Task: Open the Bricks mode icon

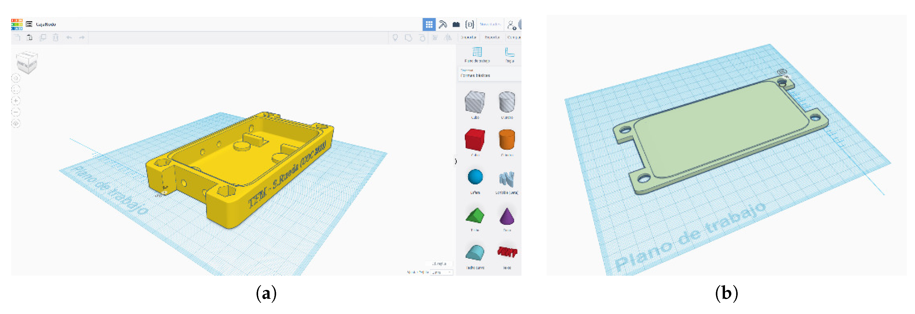Action: [456, 25]
